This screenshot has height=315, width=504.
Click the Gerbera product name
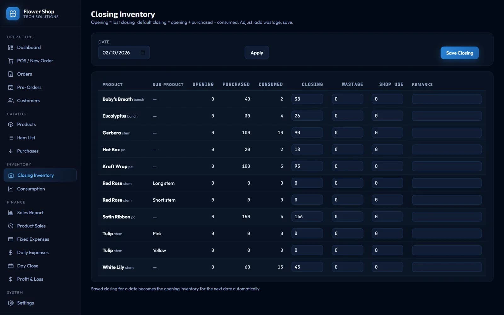pos(112,133)
